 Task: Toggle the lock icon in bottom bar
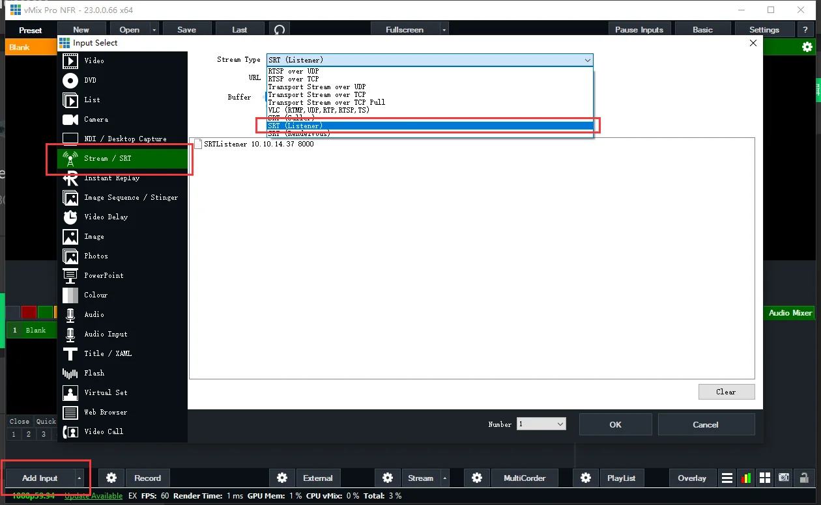click(x=805, y=478)
